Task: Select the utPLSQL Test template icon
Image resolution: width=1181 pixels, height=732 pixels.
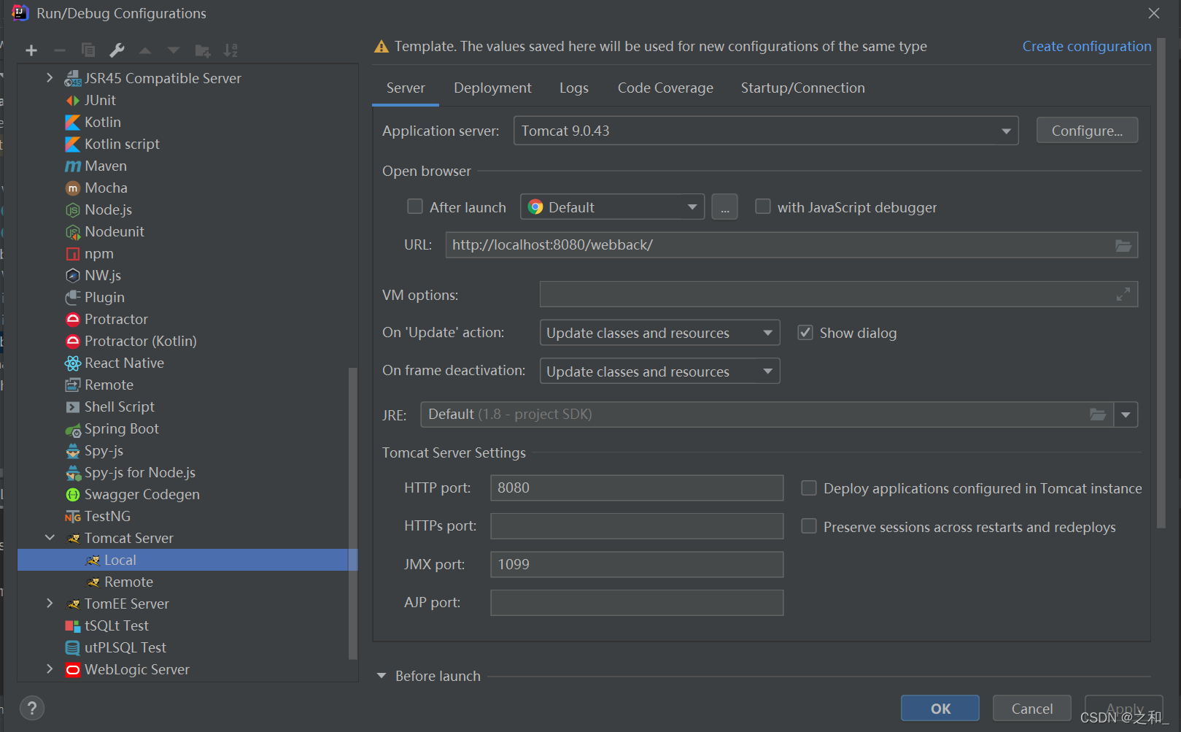Action: point(73,647)
